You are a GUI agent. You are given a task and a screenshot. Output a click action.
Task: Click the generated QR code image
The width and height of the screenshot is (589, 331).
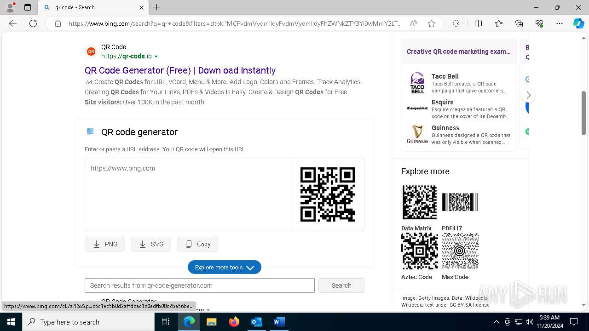click(x=328, y=194)
